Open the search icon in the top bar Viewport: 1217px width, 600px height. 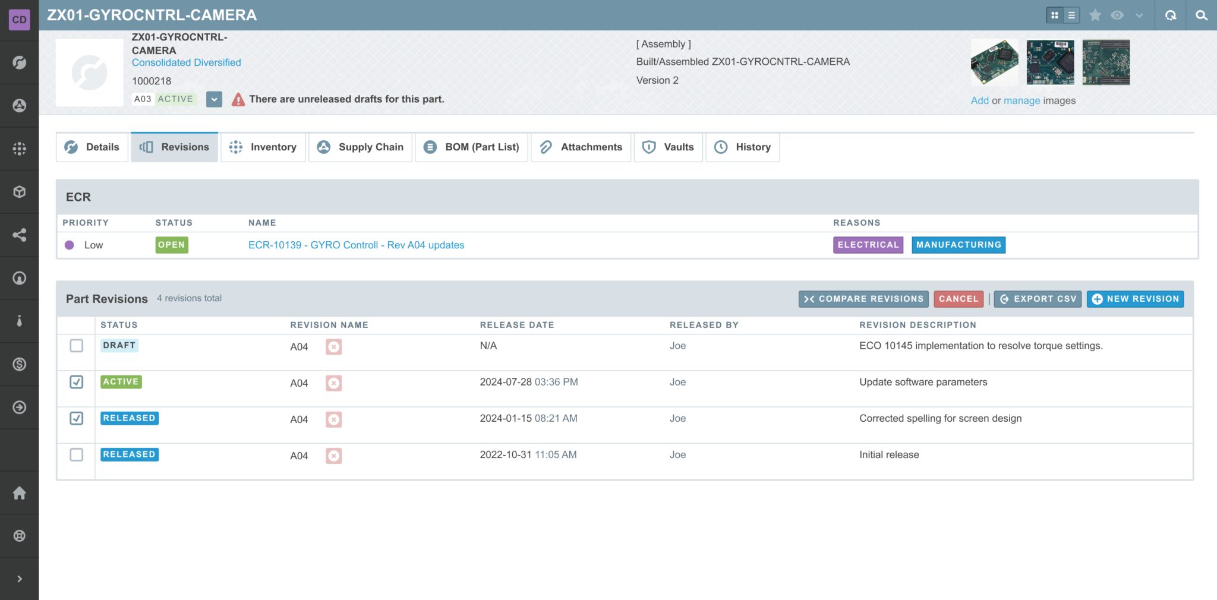[1202, 15]
